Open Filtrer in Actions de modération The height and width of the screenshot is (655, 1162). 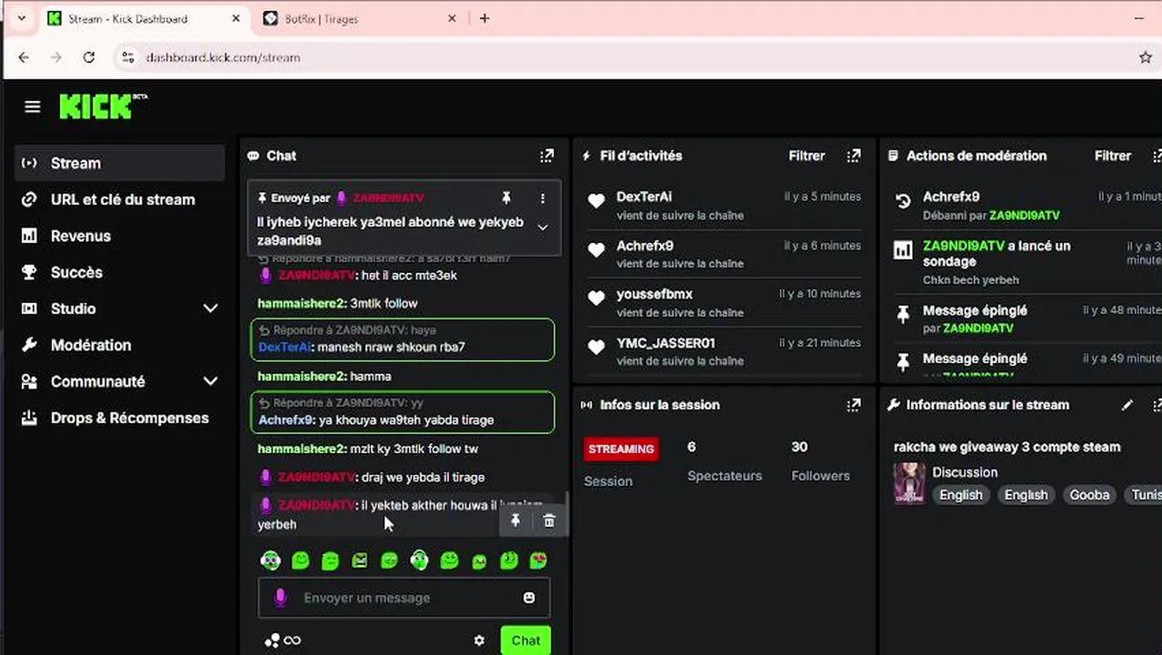point(1113,156)
